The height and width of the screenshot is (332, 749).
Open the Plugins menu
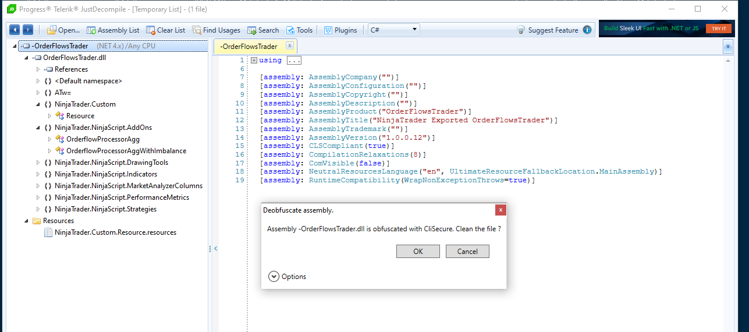click(340, 30)
